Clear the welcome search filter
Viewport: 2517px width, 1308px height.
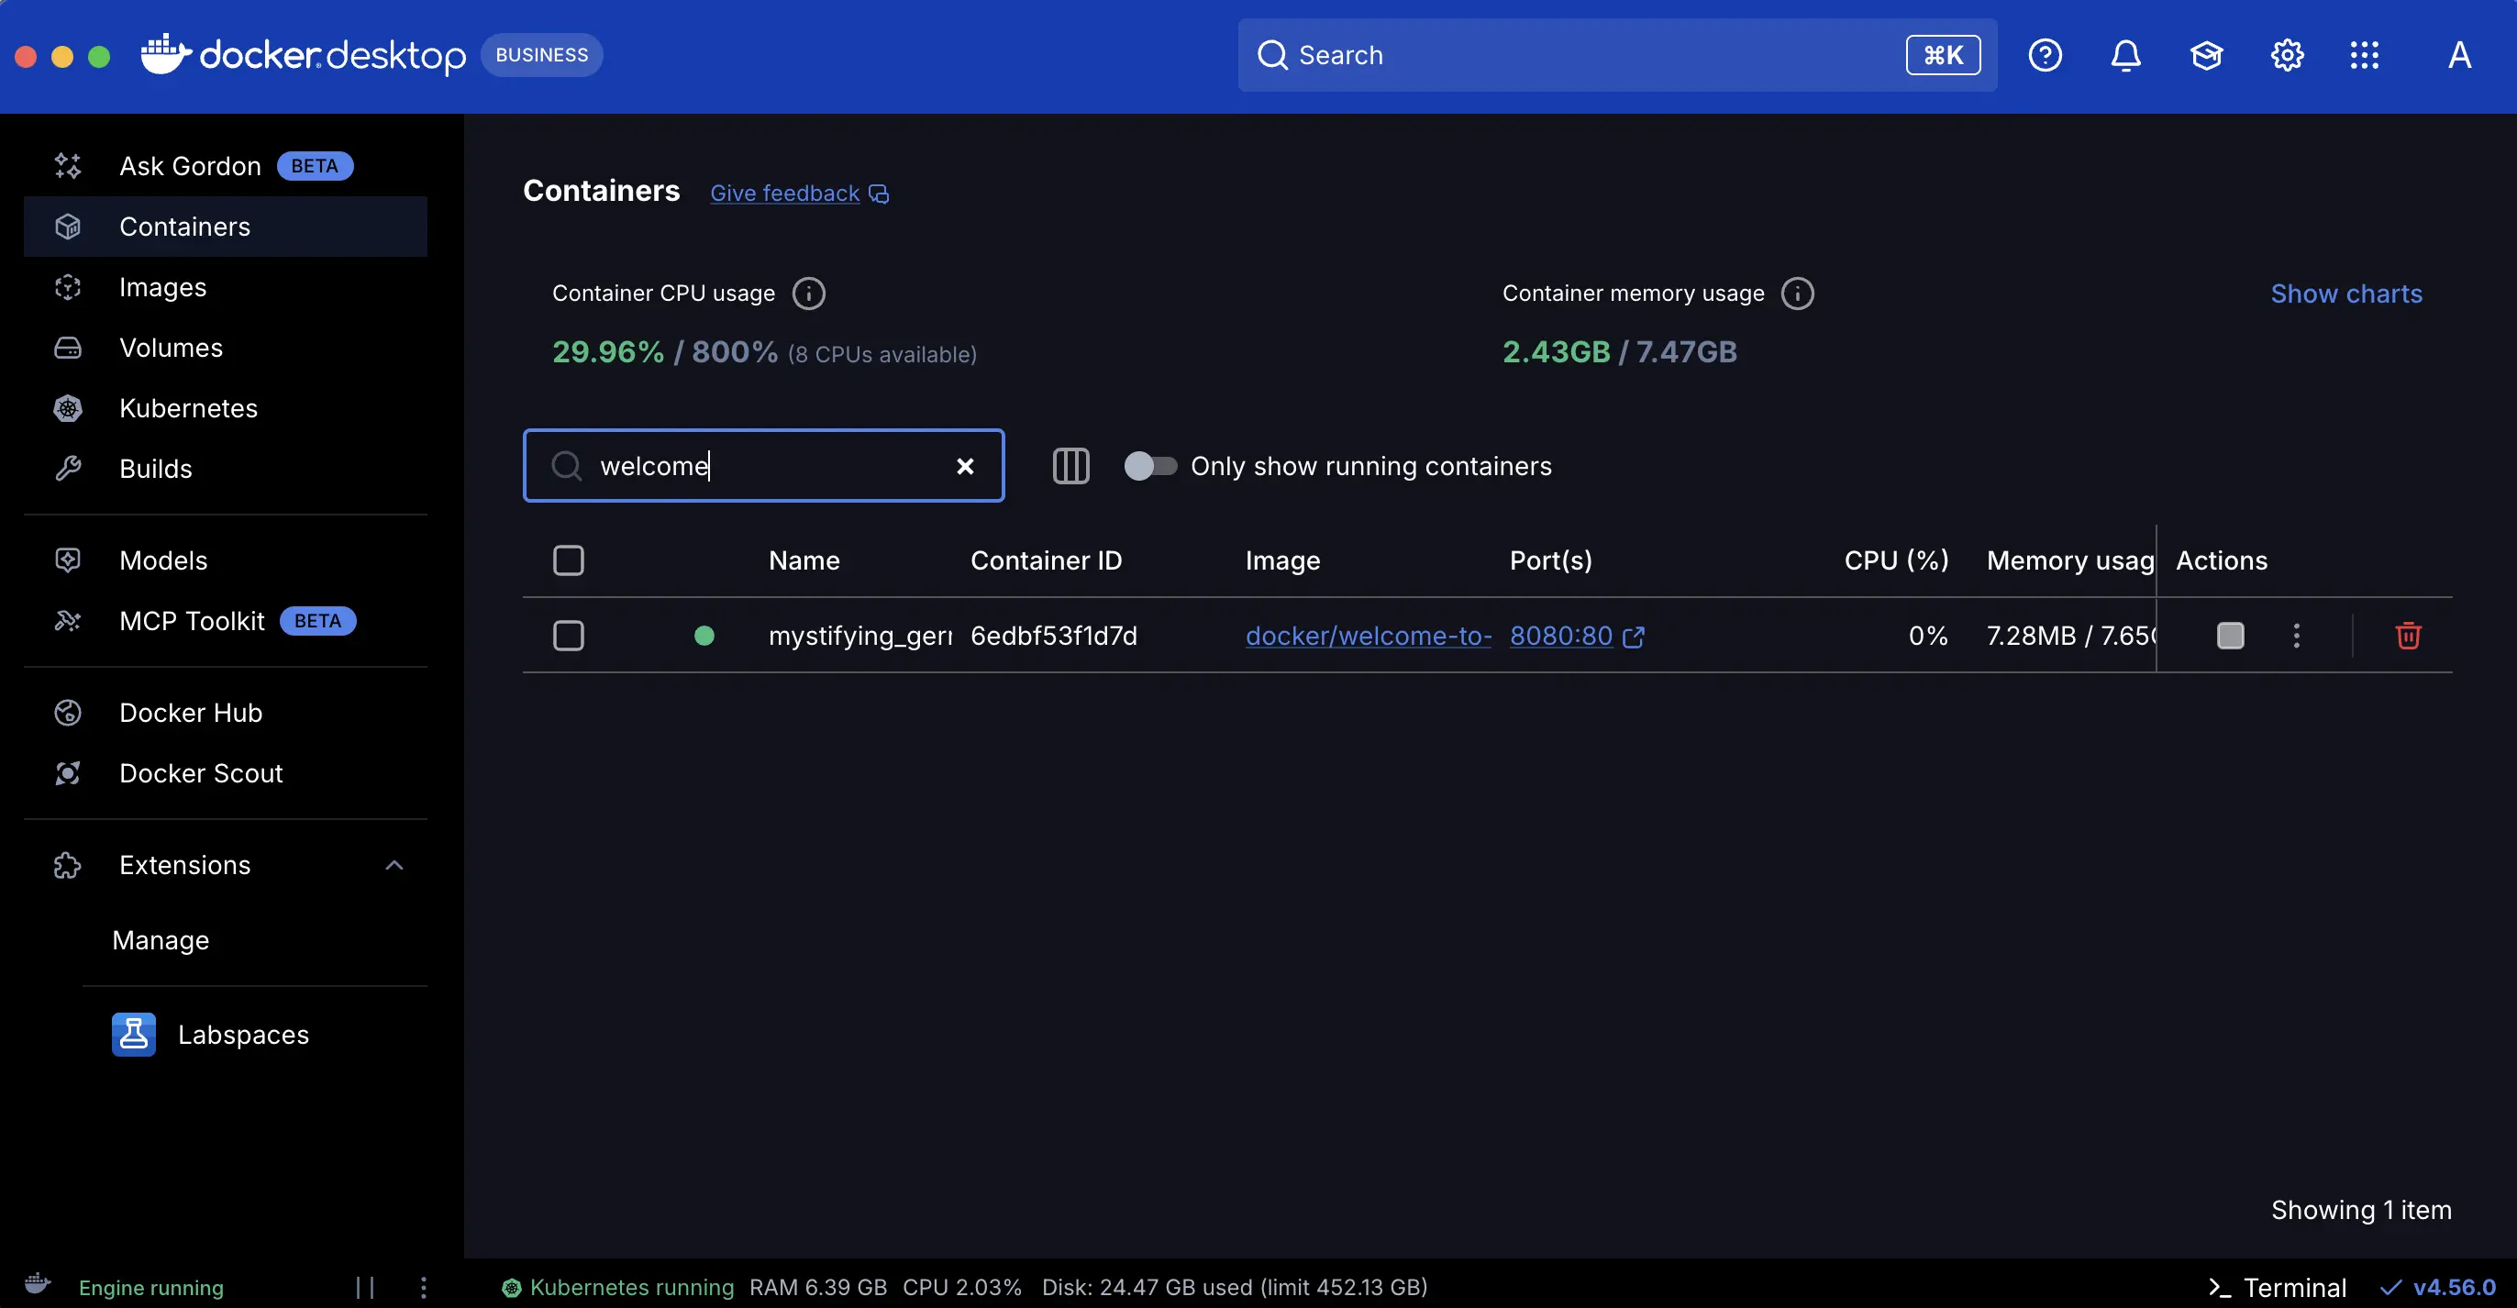[964, 466]
